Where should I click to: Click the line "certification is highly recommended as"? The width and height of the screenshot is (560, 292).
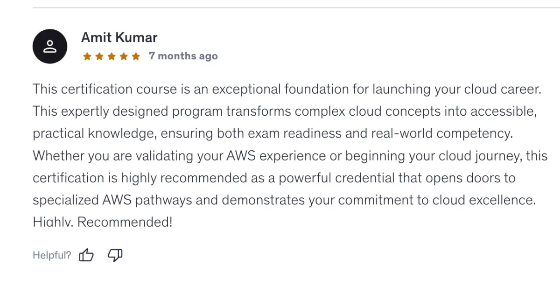coord(274,178)
